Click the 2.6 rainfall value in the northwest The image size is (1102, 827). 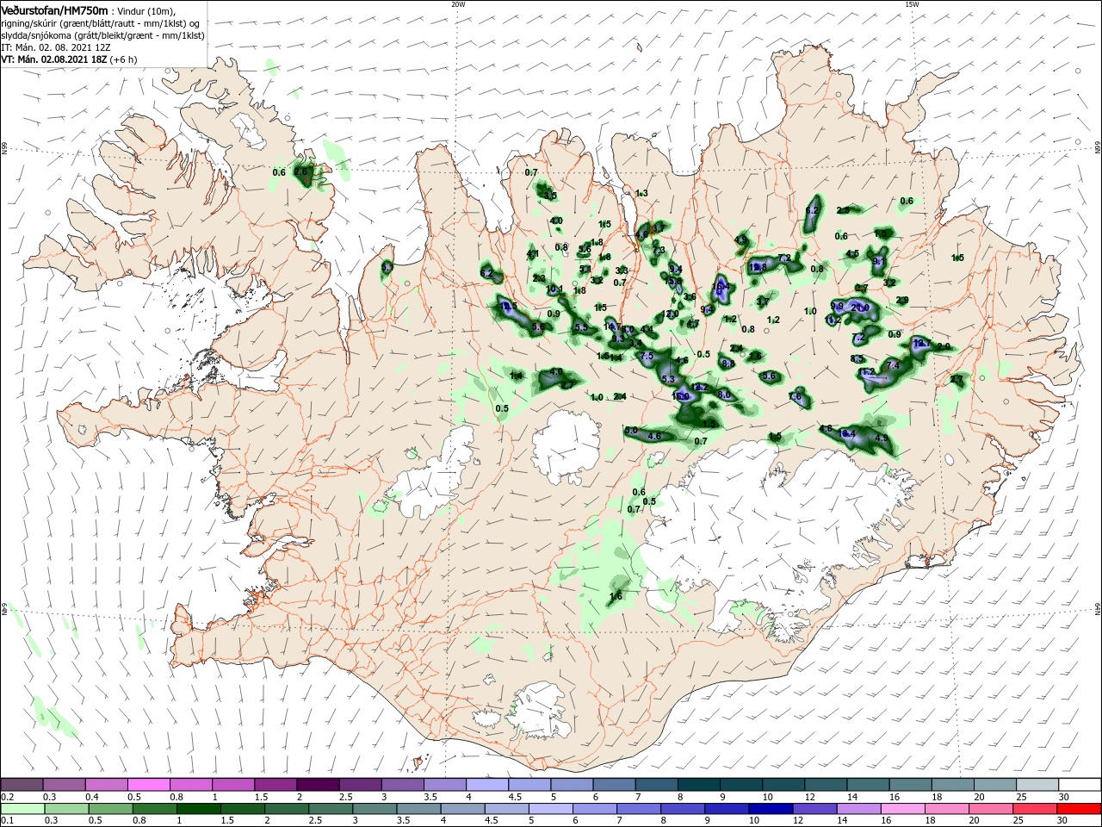click(x=300, y=172)
